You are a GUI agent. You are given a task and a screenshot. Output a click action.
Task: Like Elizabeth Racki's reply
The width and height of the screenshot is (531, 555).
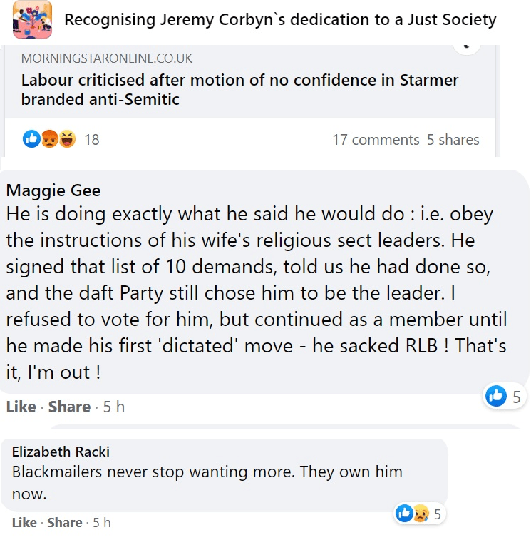[x=24, y=522]
